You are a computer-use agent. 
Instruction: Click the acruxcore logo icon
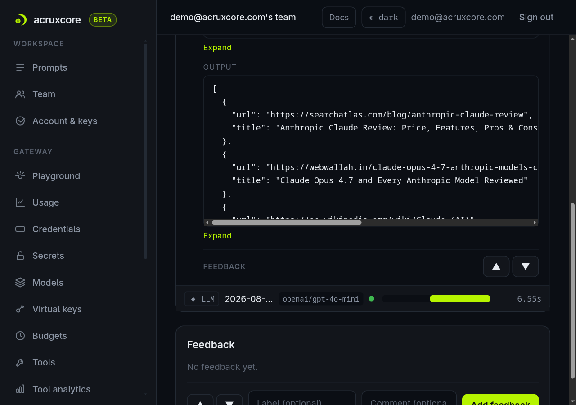[20, 20]
